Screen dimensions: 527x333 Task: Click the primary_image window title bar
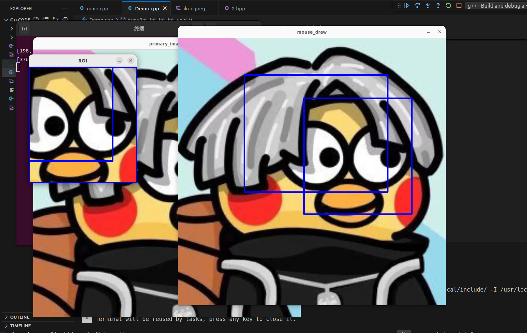click(x=105, y=44)
